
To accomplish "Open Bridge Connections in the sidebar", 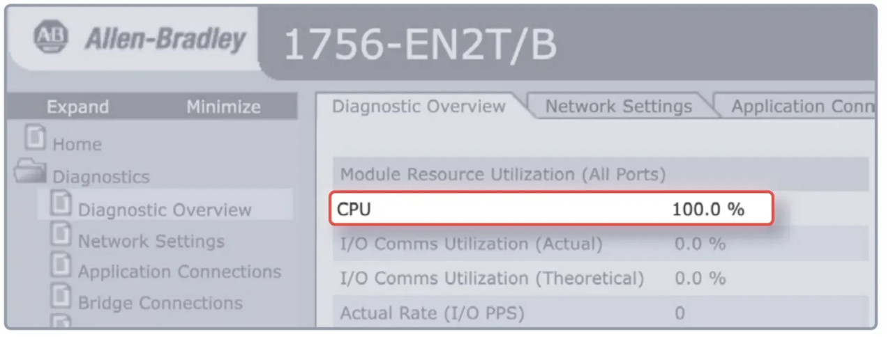I will 160,304.
